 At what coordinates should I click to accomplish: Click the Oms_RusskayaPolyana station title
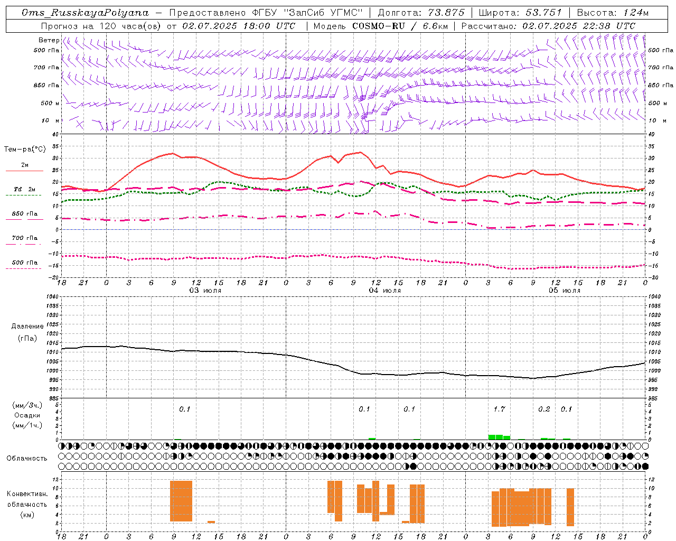coord(86,13)
